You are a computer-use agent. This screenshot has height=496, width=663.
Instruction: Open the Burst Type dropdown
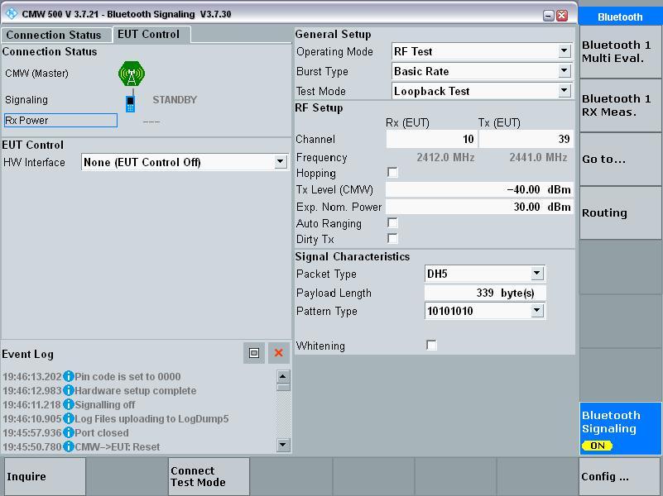[564, 71]
